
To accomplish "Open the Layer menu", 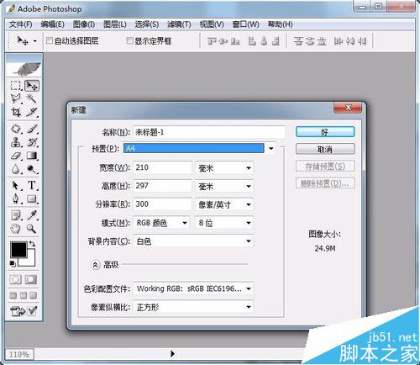I will click(115, 24).
